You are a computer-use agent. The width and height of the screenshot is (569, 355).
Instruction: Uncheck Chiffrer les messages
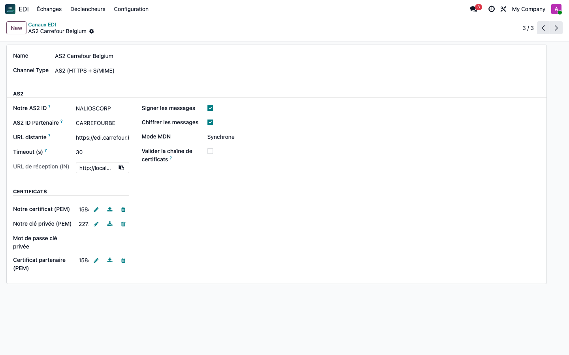tap(210, 122)
